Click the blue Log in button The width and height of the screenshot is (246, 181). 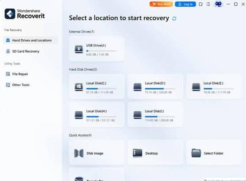[x=185, y=4]
